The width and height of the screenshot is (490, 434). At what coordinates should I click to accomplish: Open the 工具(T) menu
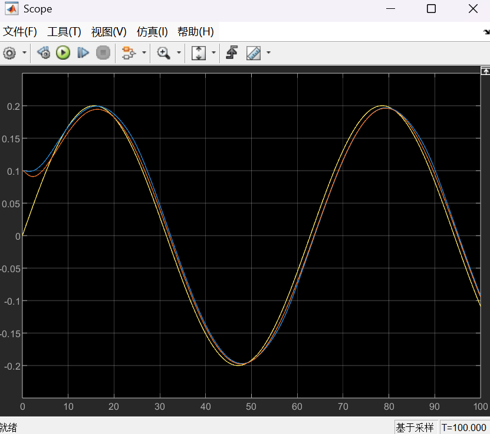pos(64,32)
